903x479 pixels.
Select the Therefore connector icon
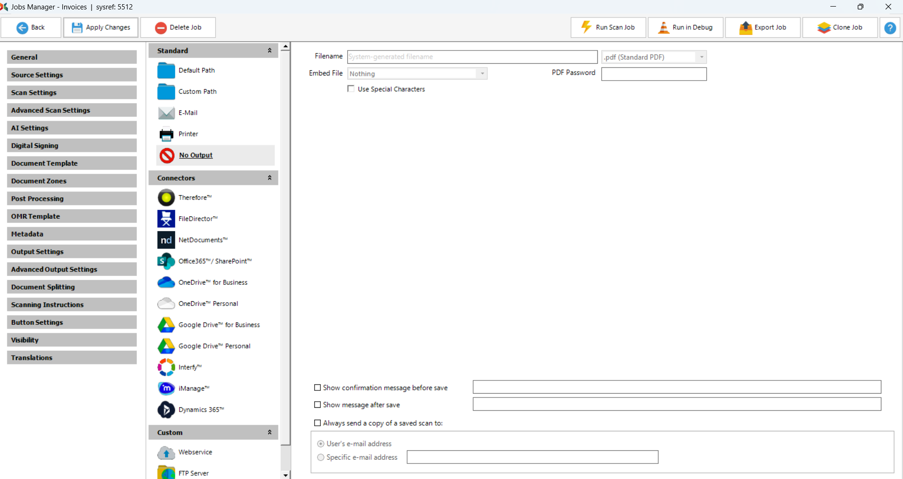click(x=166, y=198)
